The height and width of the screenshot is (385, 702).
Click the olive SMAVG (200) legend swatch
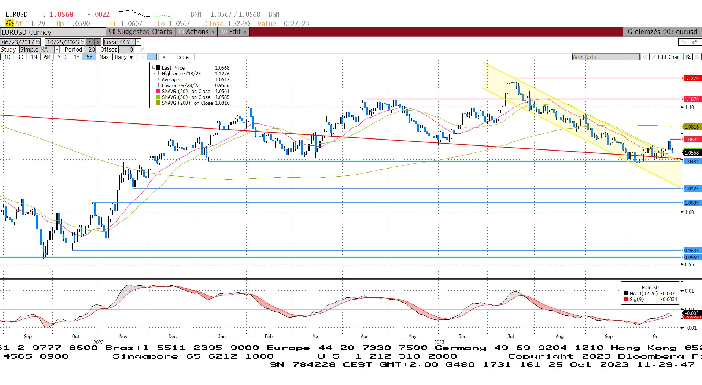(x=158, y=103)
